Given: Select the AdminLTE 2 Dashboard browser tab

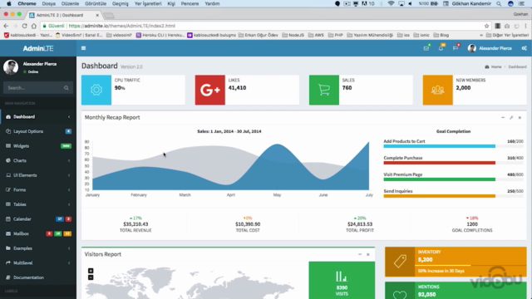Looking at the screenshot, I should click(x=63, y=15).
